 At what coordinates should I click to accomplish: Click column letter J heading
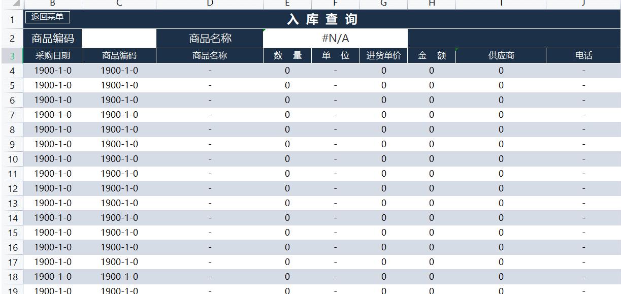[583, 3]
